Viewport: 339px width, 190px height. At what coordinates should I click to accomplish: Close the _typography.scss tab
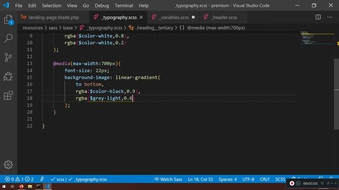click(x=141, y=17)
